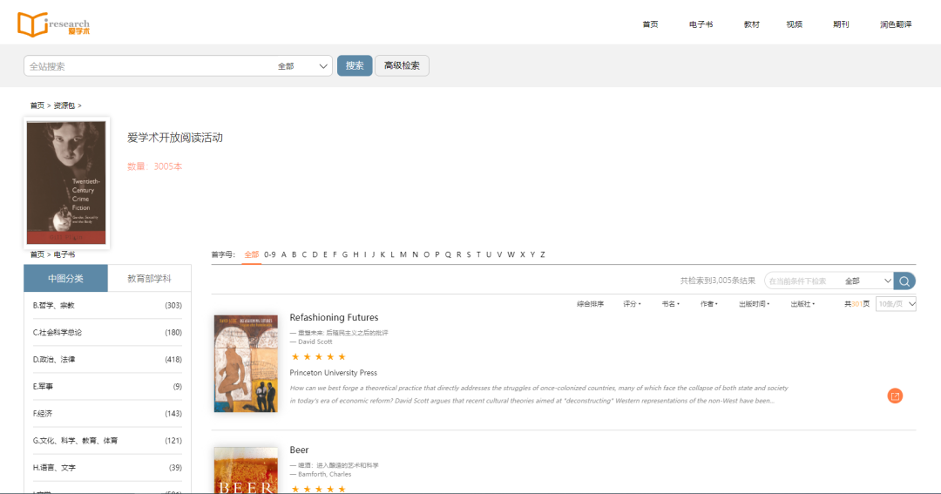Open the 10条/页 page size dropdown
The width and height of the screenshot is (941, 494).
897,304
